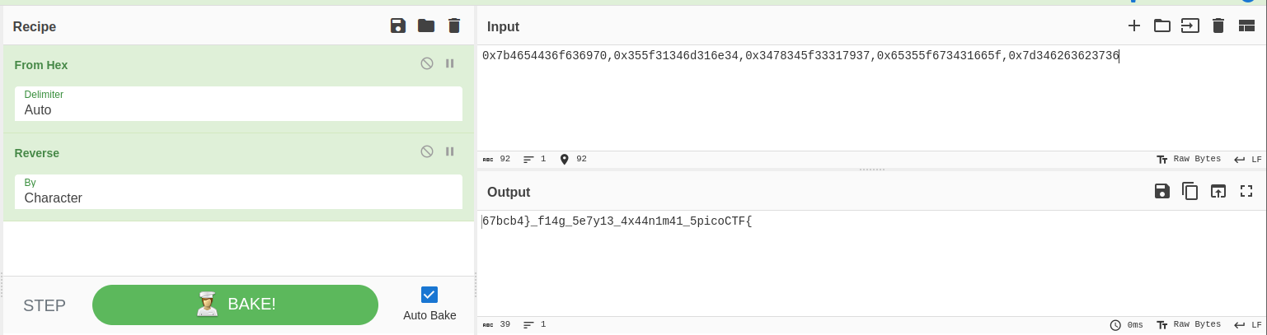Clear input and output trash icon
The width and height of the screenshot is (1267, 335).
point(1218,26)
